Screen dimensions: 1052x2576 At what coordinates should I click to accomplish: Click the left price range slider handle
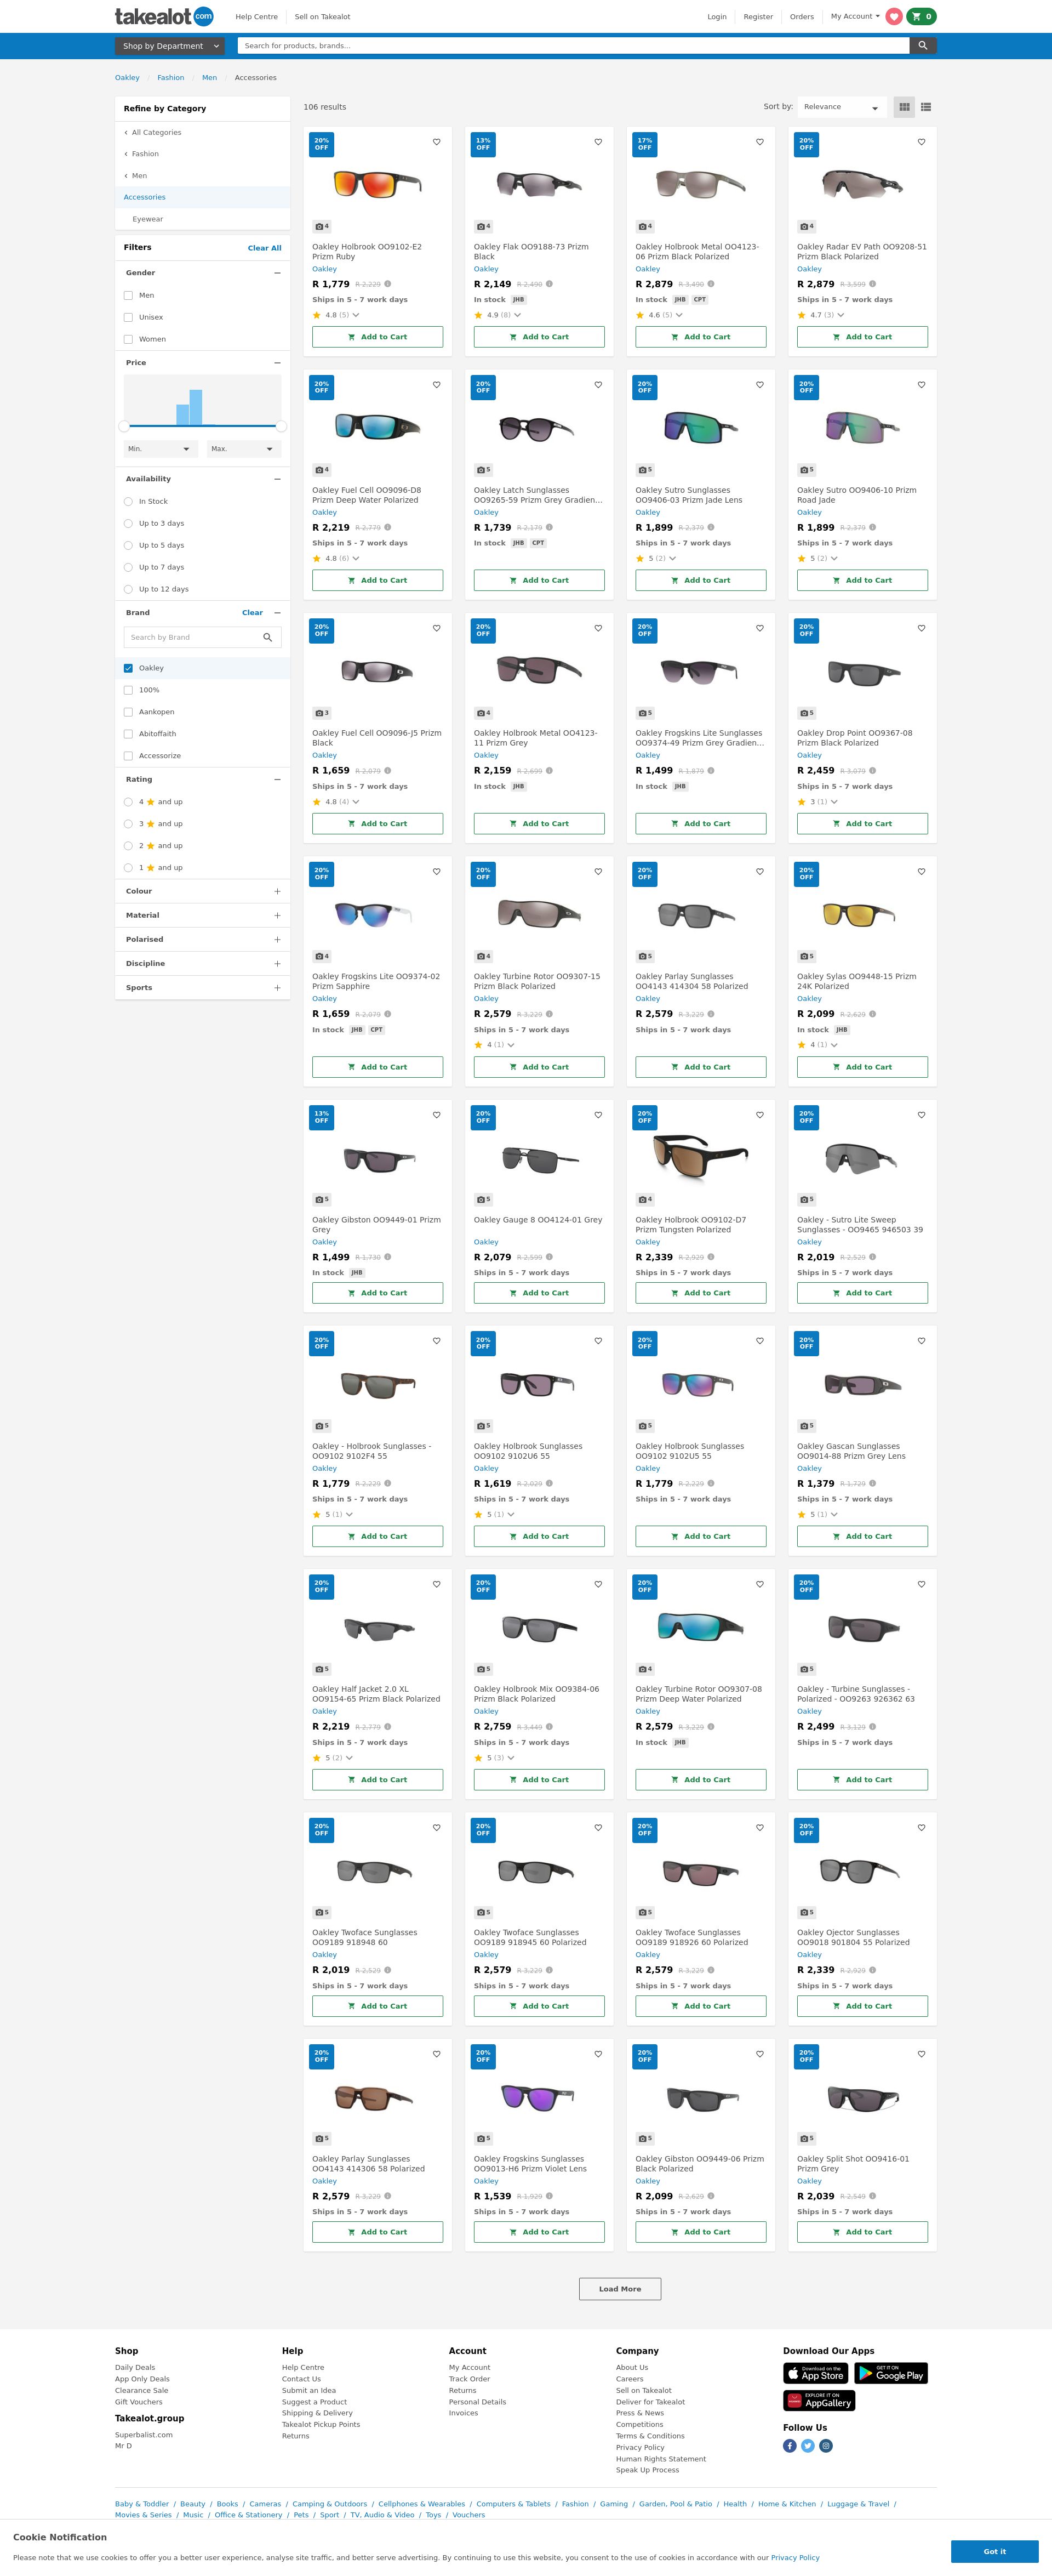click(x=124, y=426)
